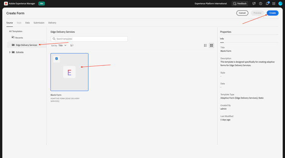Select Edge Delivery Services folder
The height and width of the screenshot is (158, 285).
26,45
